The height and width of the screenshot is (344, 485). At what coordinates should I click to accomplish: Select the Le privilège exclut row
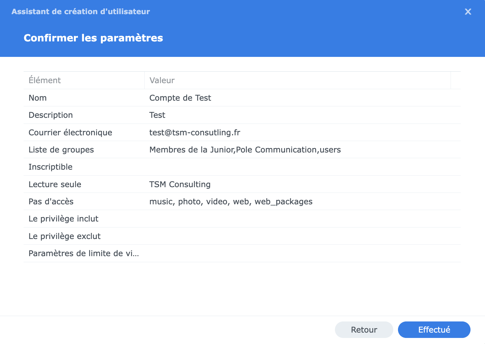pyautogui.click(x=242, y=236)
